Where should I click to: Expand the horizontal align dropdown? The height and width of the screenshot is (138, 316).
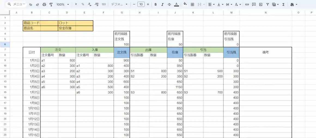211,4
